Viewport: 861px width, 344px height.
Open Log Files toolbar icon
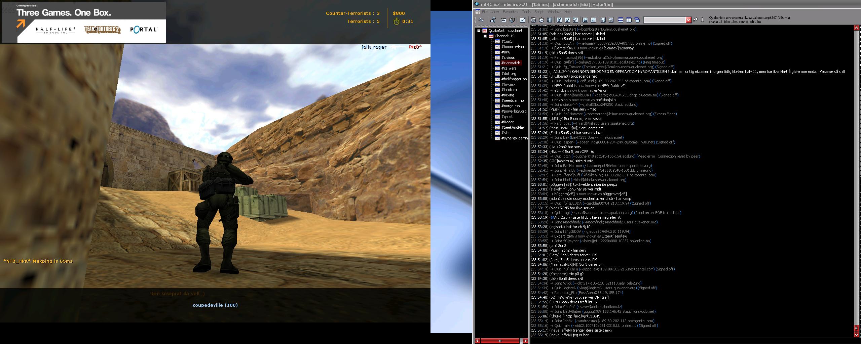click(593, 20)
